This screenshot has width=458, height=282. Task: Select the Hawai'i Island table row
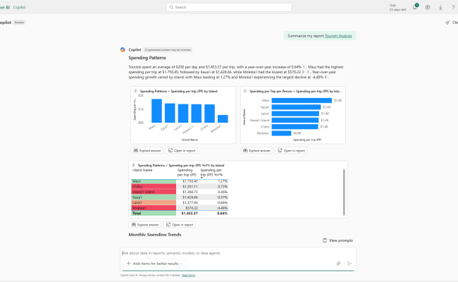[180, 192]
